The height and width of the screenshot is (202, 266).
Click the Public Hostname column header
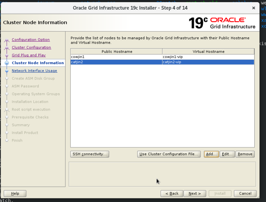pos(117,52)
